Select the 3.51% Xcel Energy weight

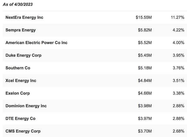[x=179, y=80]
